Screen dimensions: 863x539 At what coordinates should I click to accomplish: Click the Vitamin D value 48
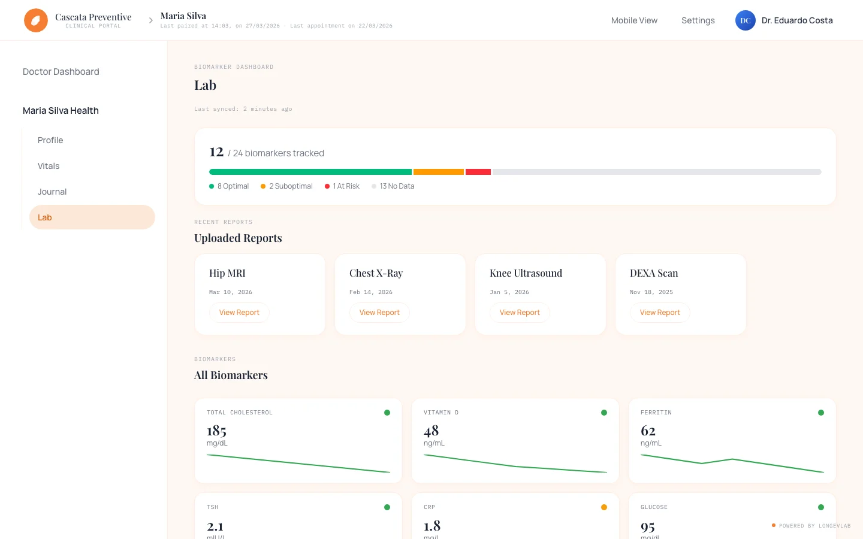[431, 431]
